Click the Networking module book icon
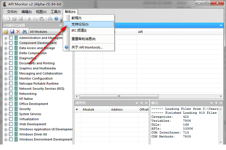Screen dimensions: 226x150 (x=16, y=94)
